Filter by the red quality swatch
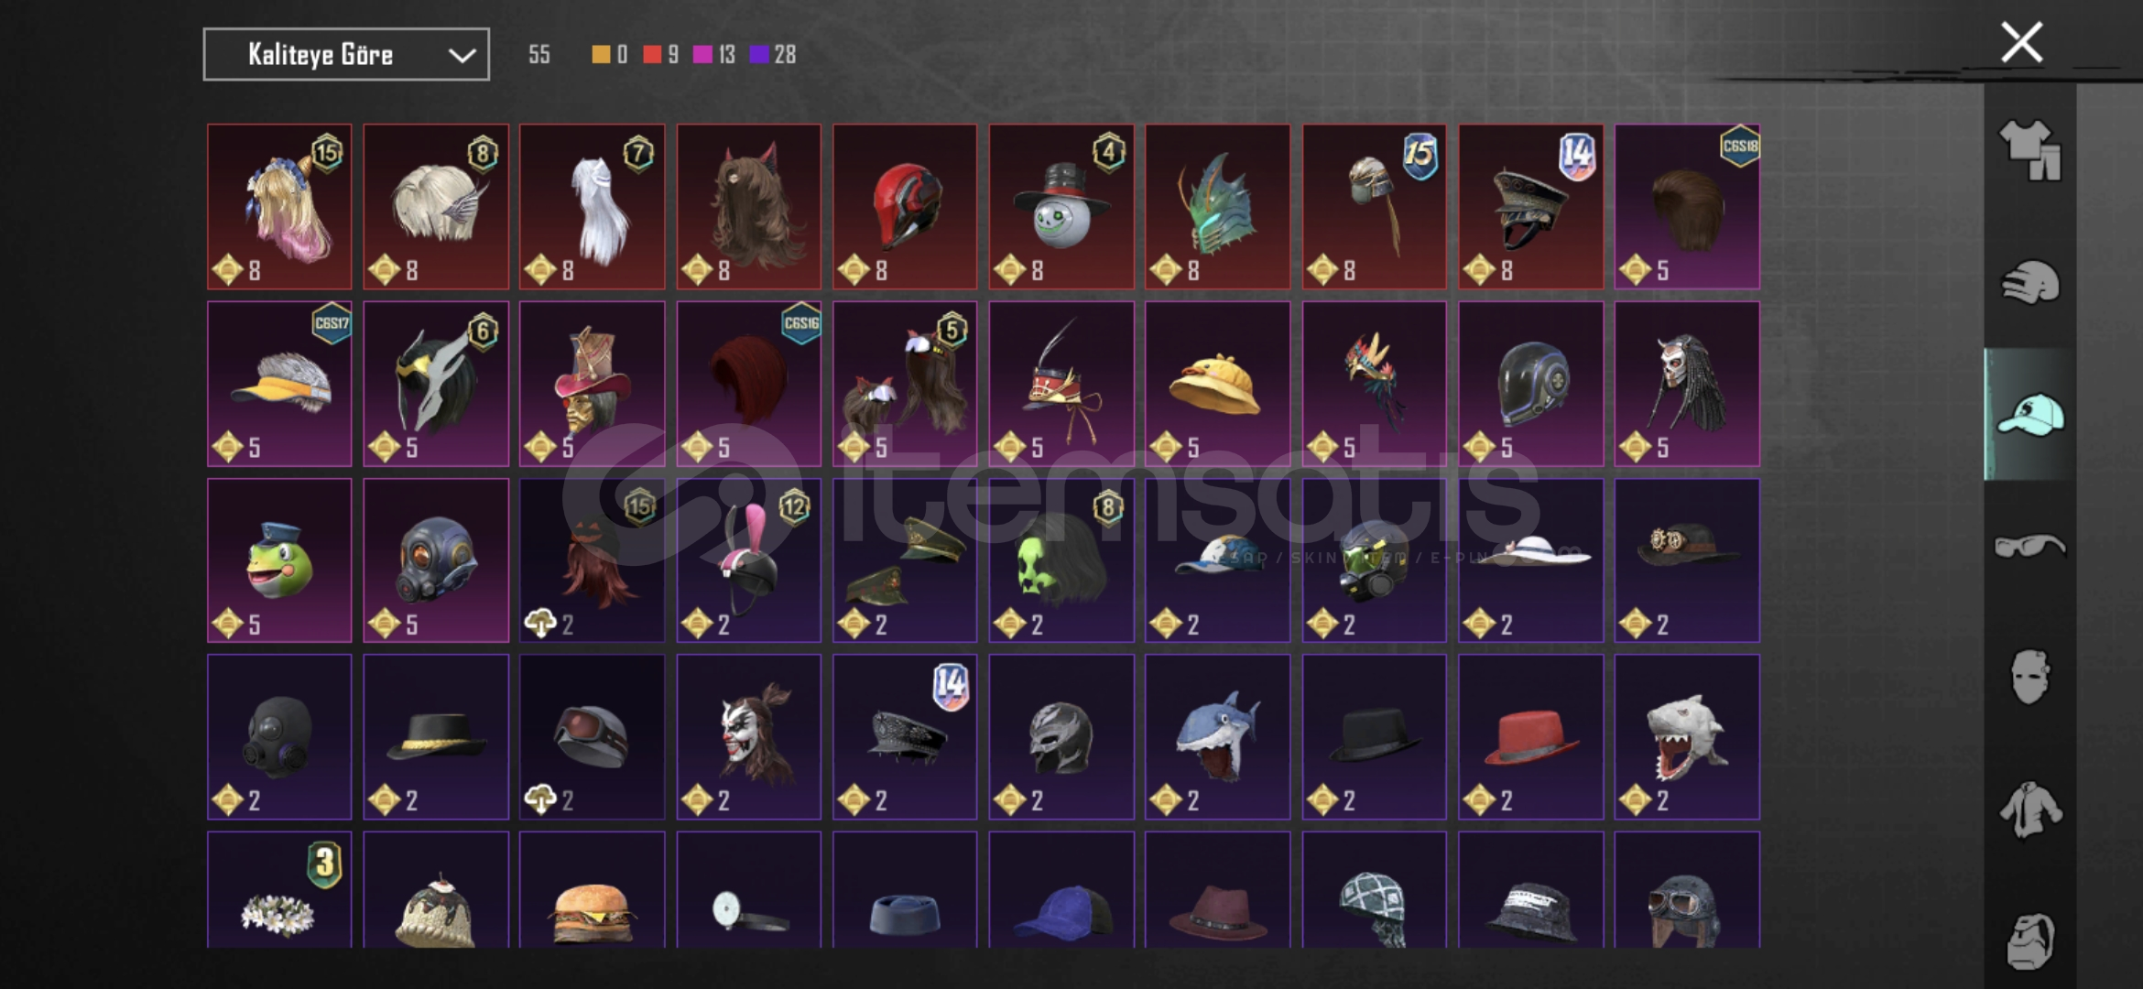Viewport: 2143px width, 989px height. tap(652, 55)
